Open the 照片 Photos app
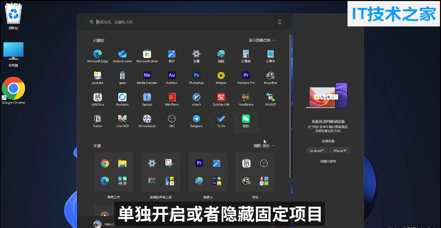 [172, 56]
